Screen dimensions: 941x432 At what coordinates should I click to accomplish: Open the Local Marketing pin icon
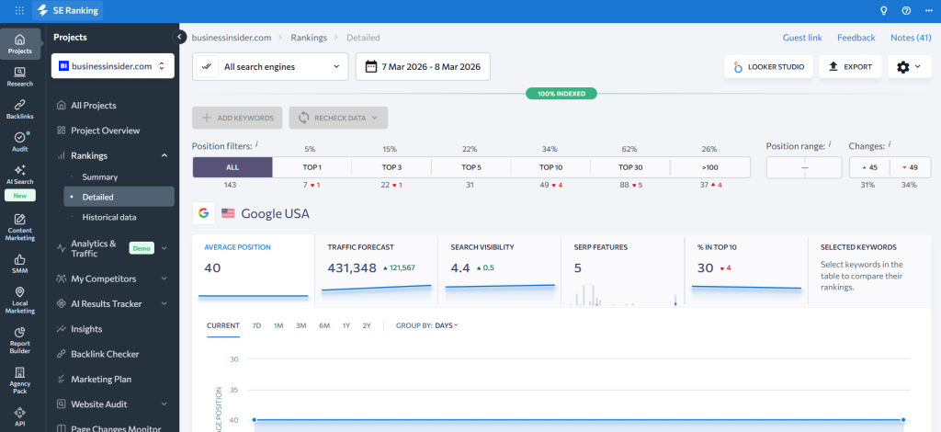click(20, 300)
